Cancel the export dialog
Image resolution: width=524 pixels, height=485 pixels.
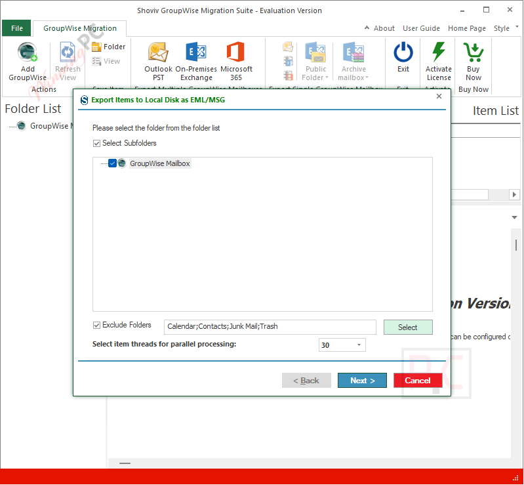418,381
